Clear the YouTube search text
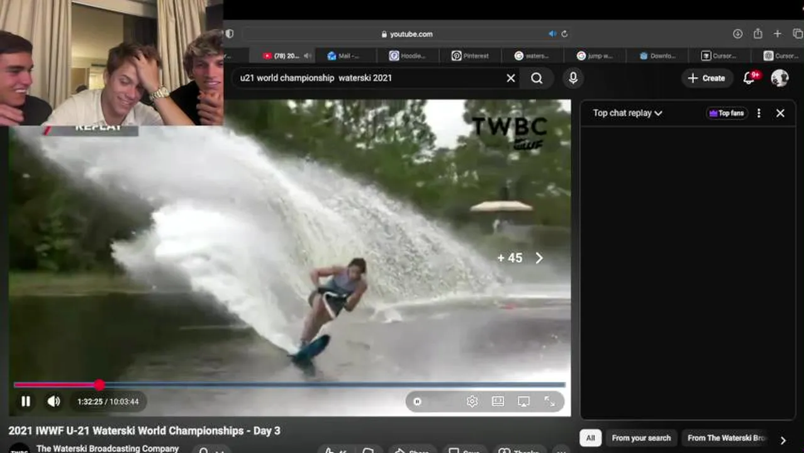Screen dimensions: 804x453 511,78
